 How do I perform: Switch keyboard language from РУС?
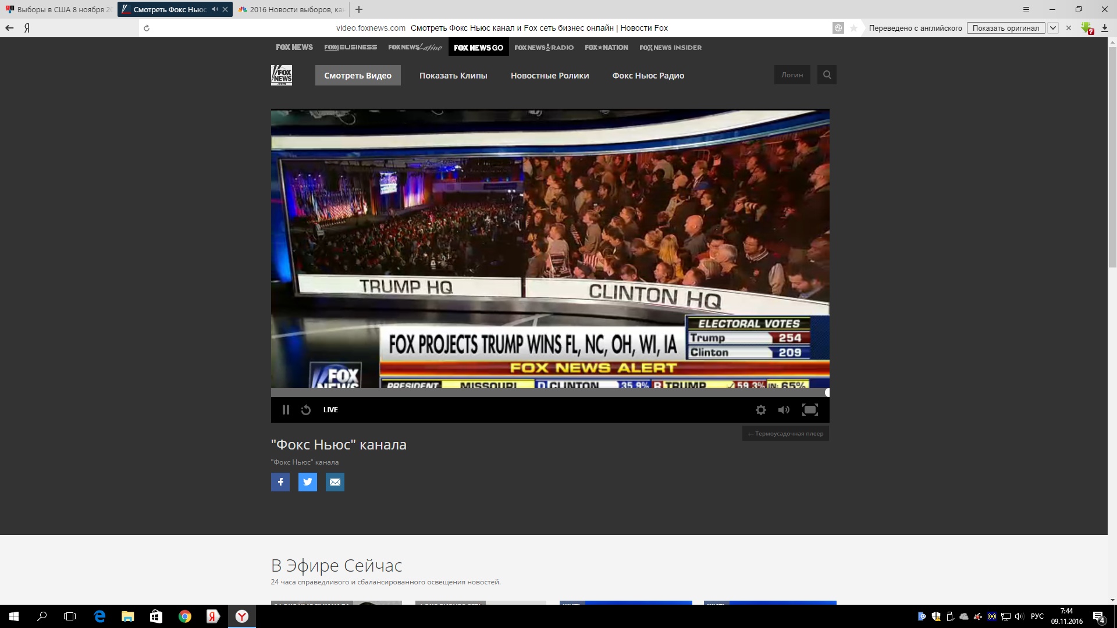coord(1037,616)
